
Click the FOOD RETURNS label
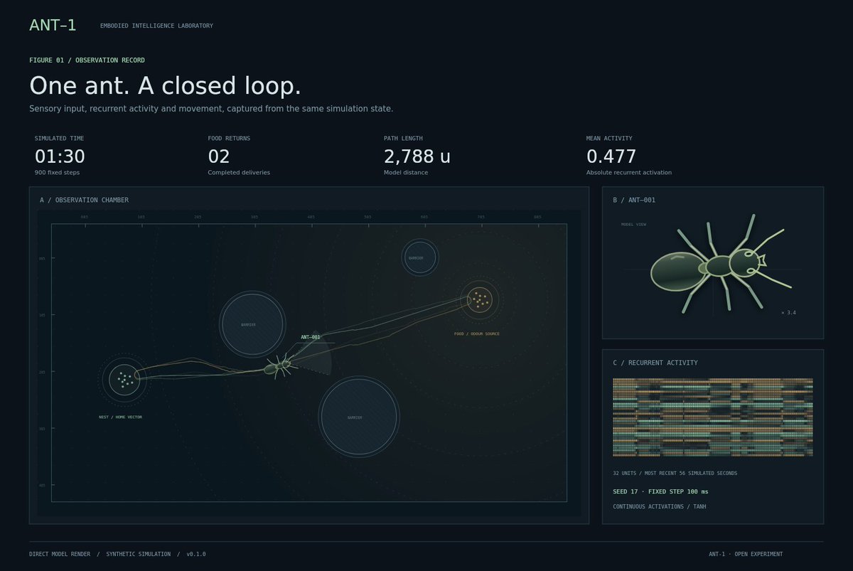click(x=229, y=139)
